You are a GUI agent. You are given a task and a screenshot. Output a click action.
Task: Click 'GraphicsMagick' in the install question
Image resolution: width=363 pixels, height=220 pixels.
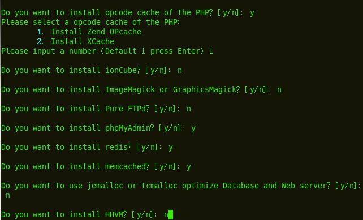tap(206, 90)
